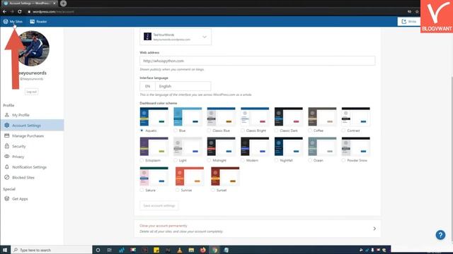The image size is (453, 254).
Task: Open Blocked Sites
Action: (32, 177)
